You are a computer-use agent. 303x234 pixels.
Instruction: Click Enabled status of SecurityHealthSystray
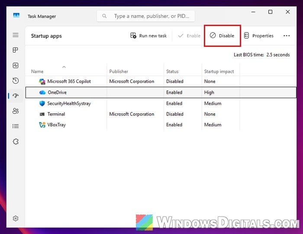point(174,103)
